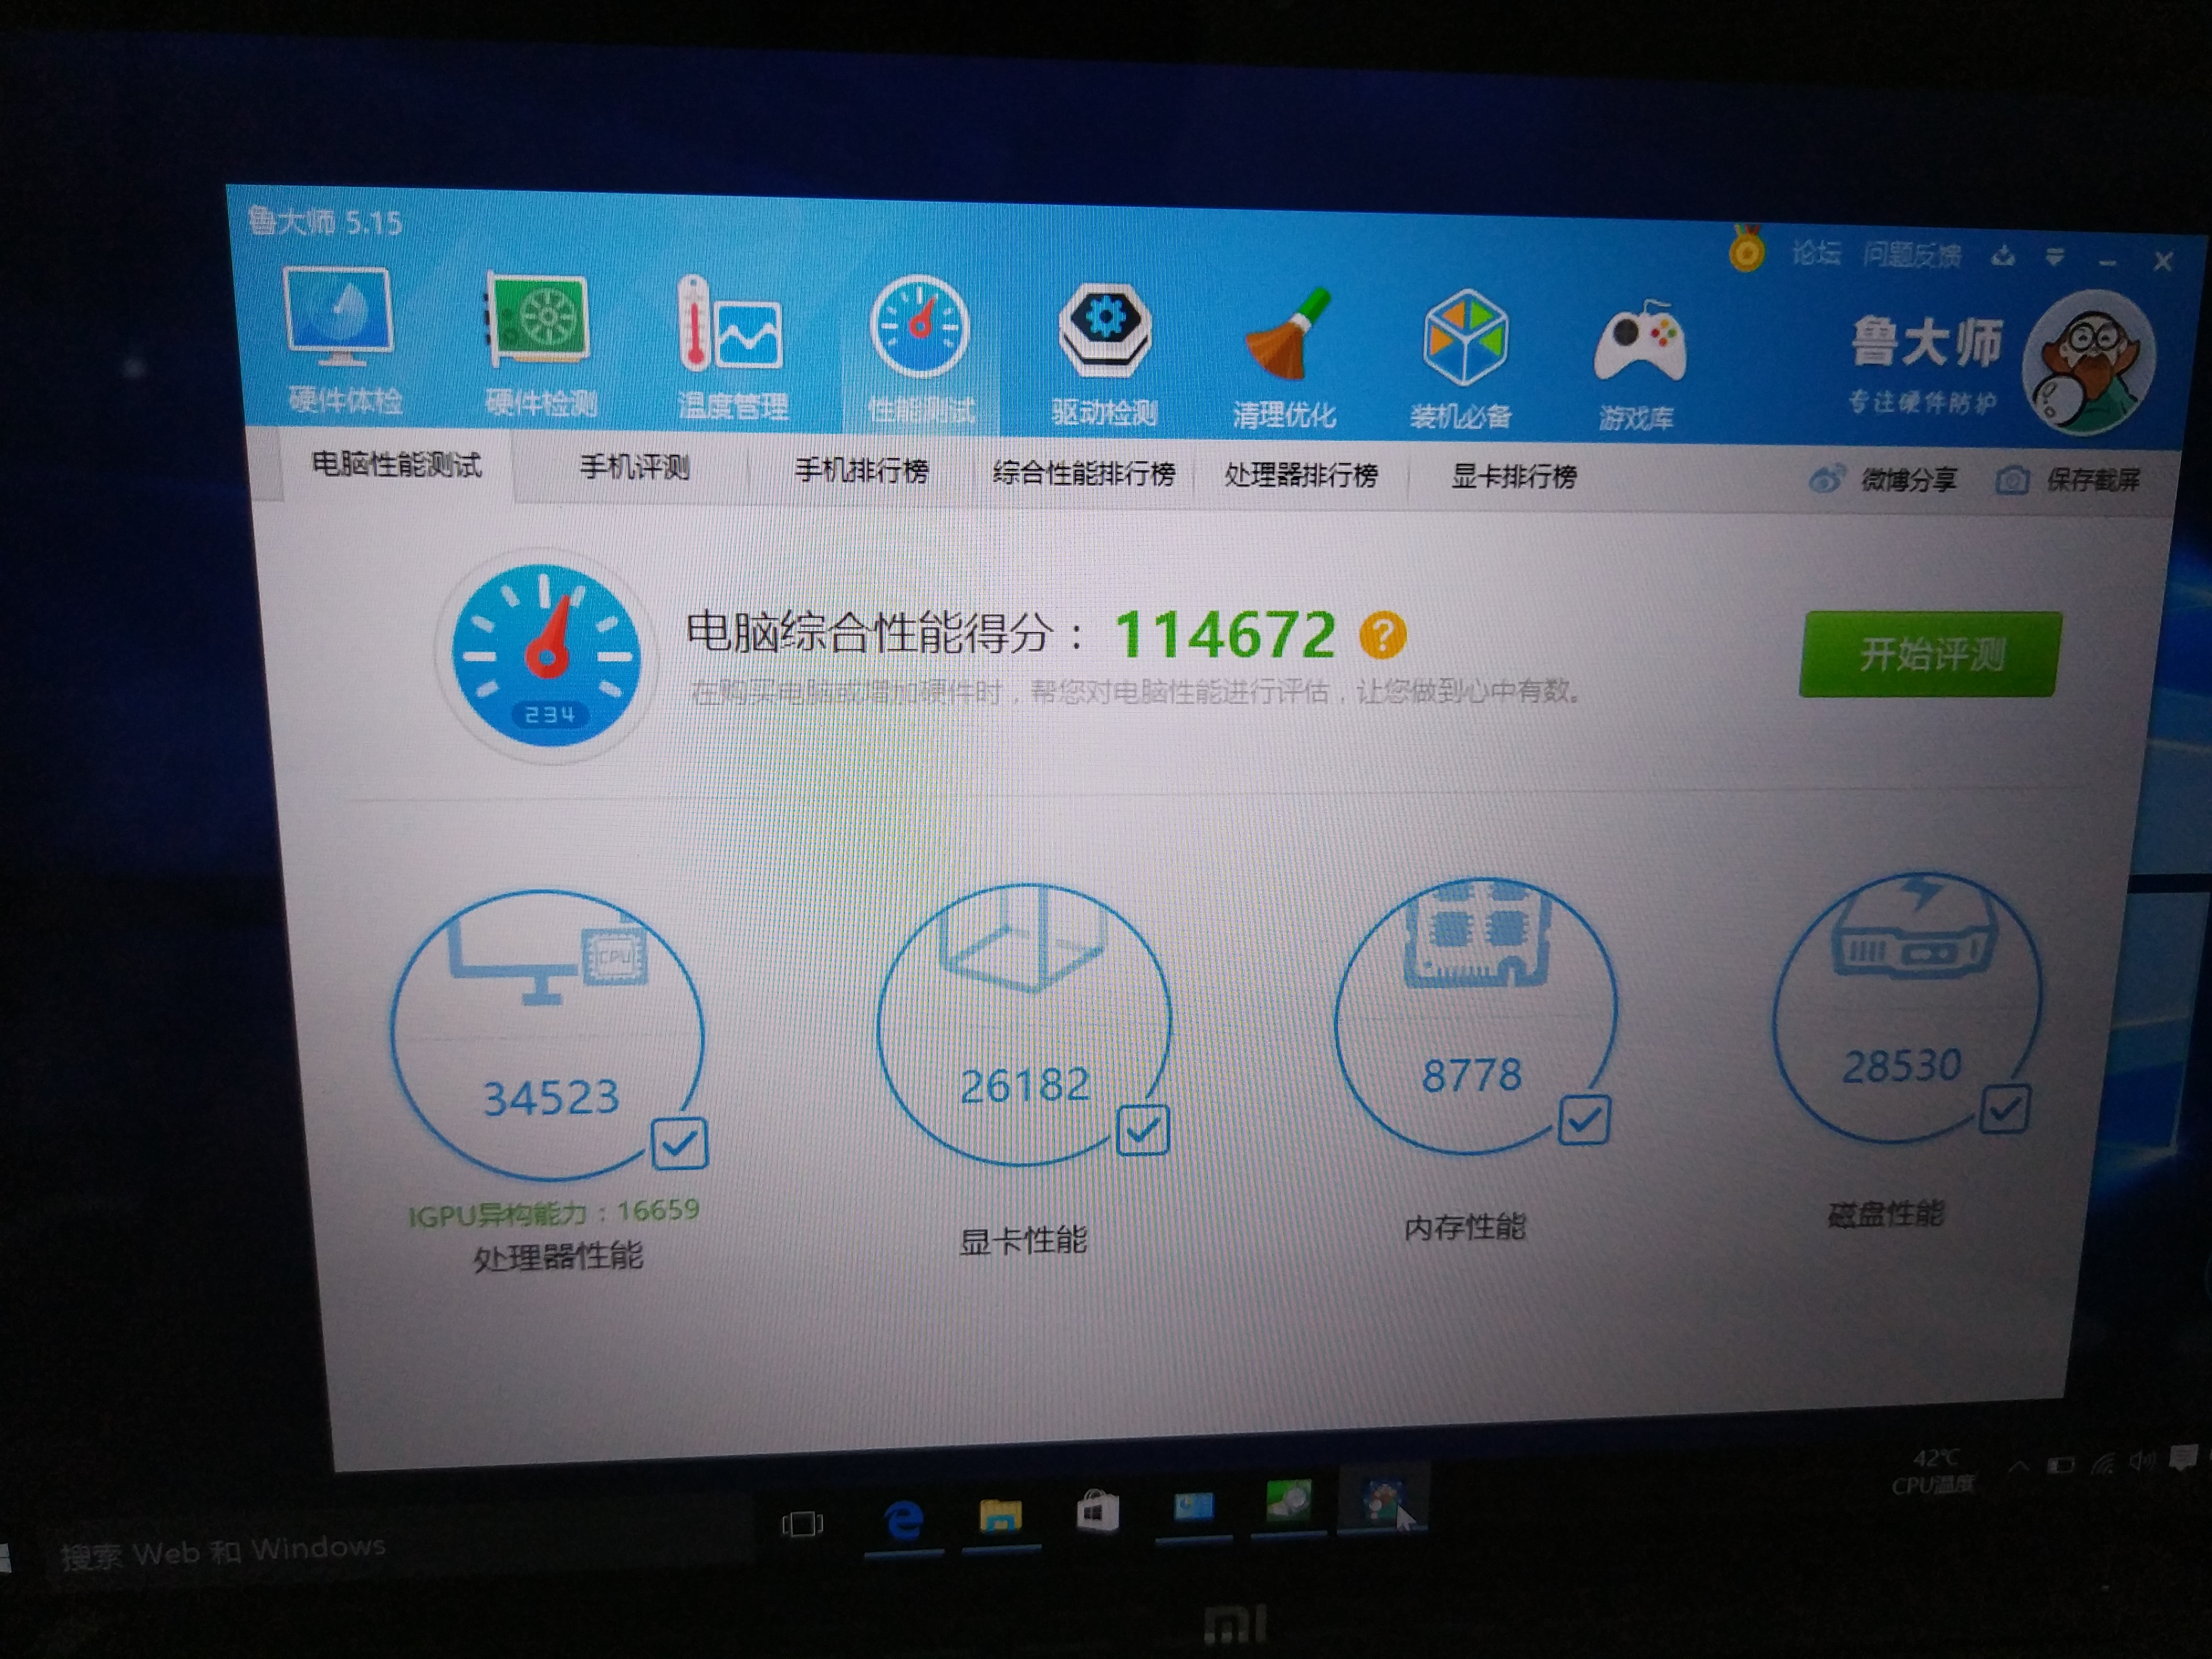
Task: Click the gold medal icon in title bar
Action: pyautogui.click(x=1747, y=249)
